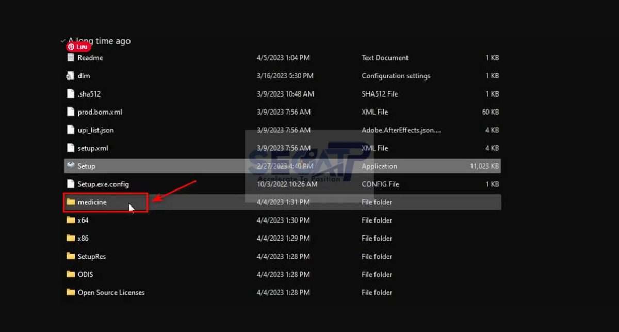Select the setup.xml file name

click(x=93, y=148)
